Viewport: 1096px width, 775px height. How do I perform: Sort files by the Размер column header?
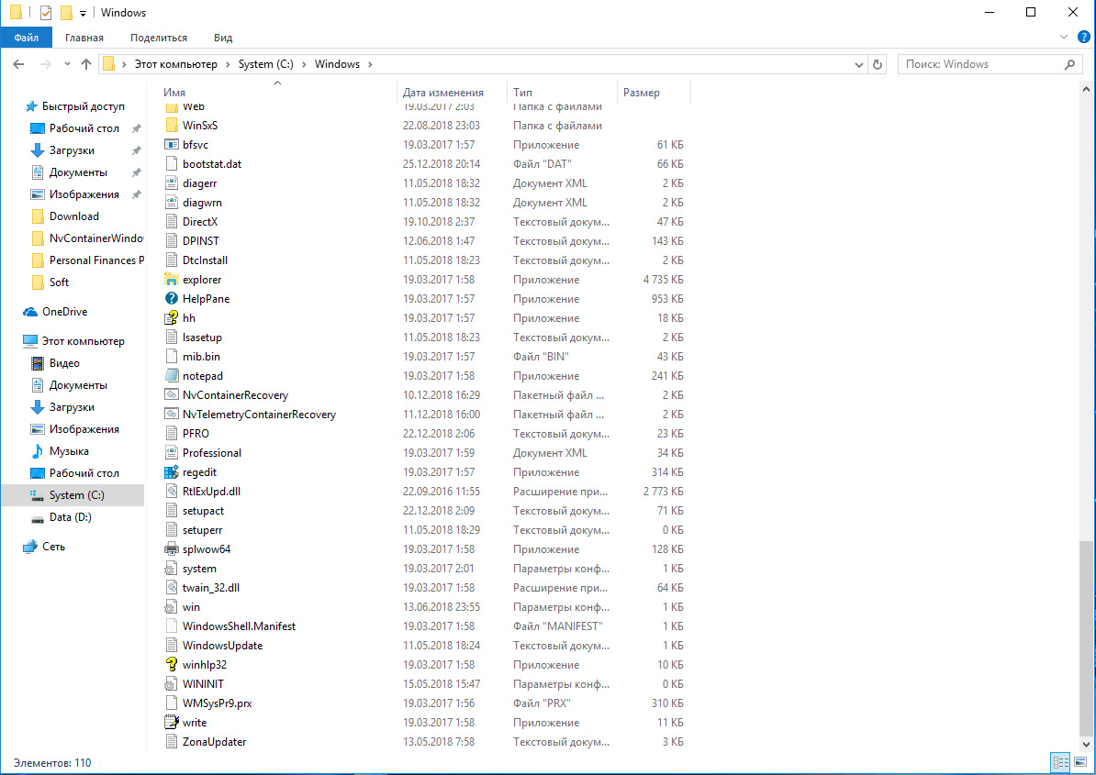642,93
